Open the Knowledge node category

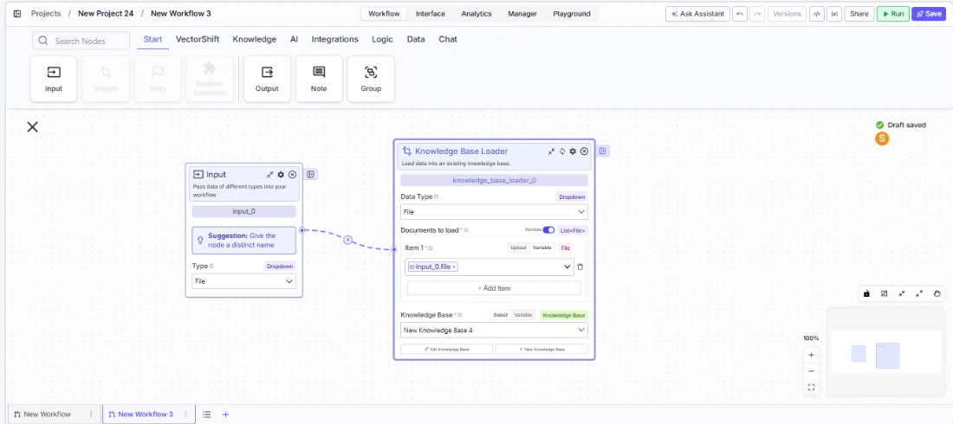[x=254, y=40]
